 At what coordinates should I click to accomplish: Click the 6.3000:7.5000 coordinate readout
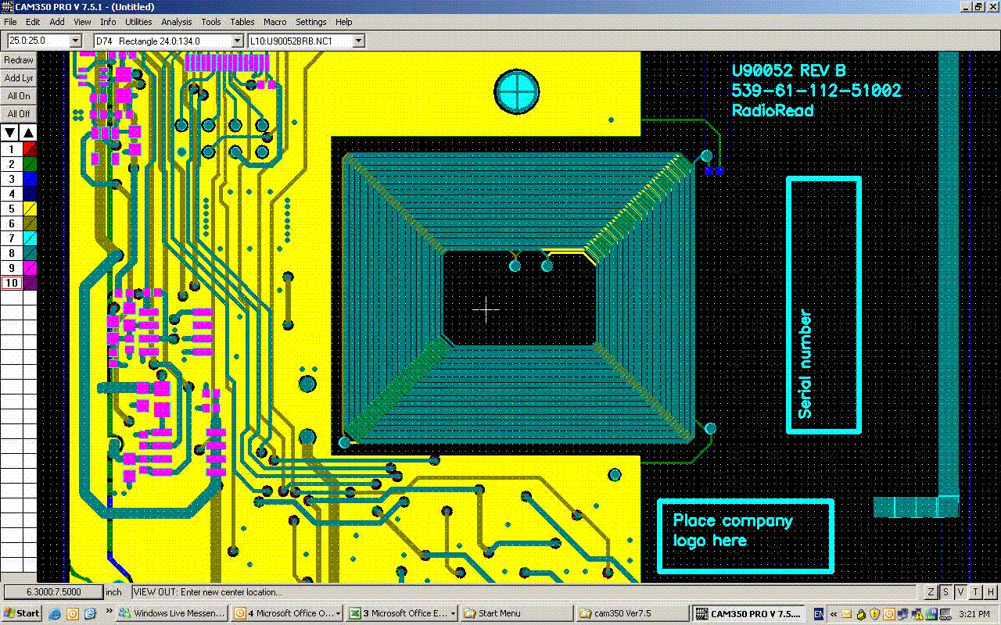pyautogui.click(x=52, y=592)
